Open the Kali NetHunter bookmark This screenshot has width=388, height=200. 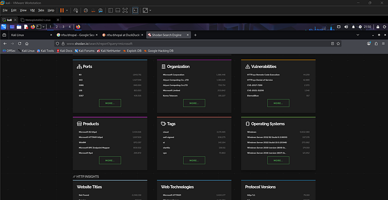point(109,51)
